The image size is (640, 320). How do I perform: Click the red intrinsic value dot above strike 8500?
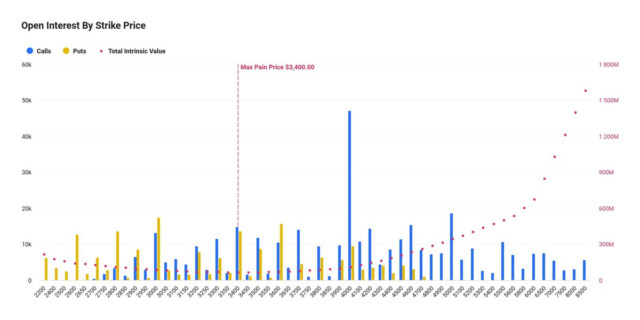tap(586, 90)
